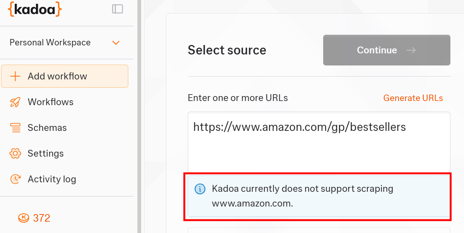
Task: Click the credits coin icon beside 372
Action: click(x=23, y=218)
